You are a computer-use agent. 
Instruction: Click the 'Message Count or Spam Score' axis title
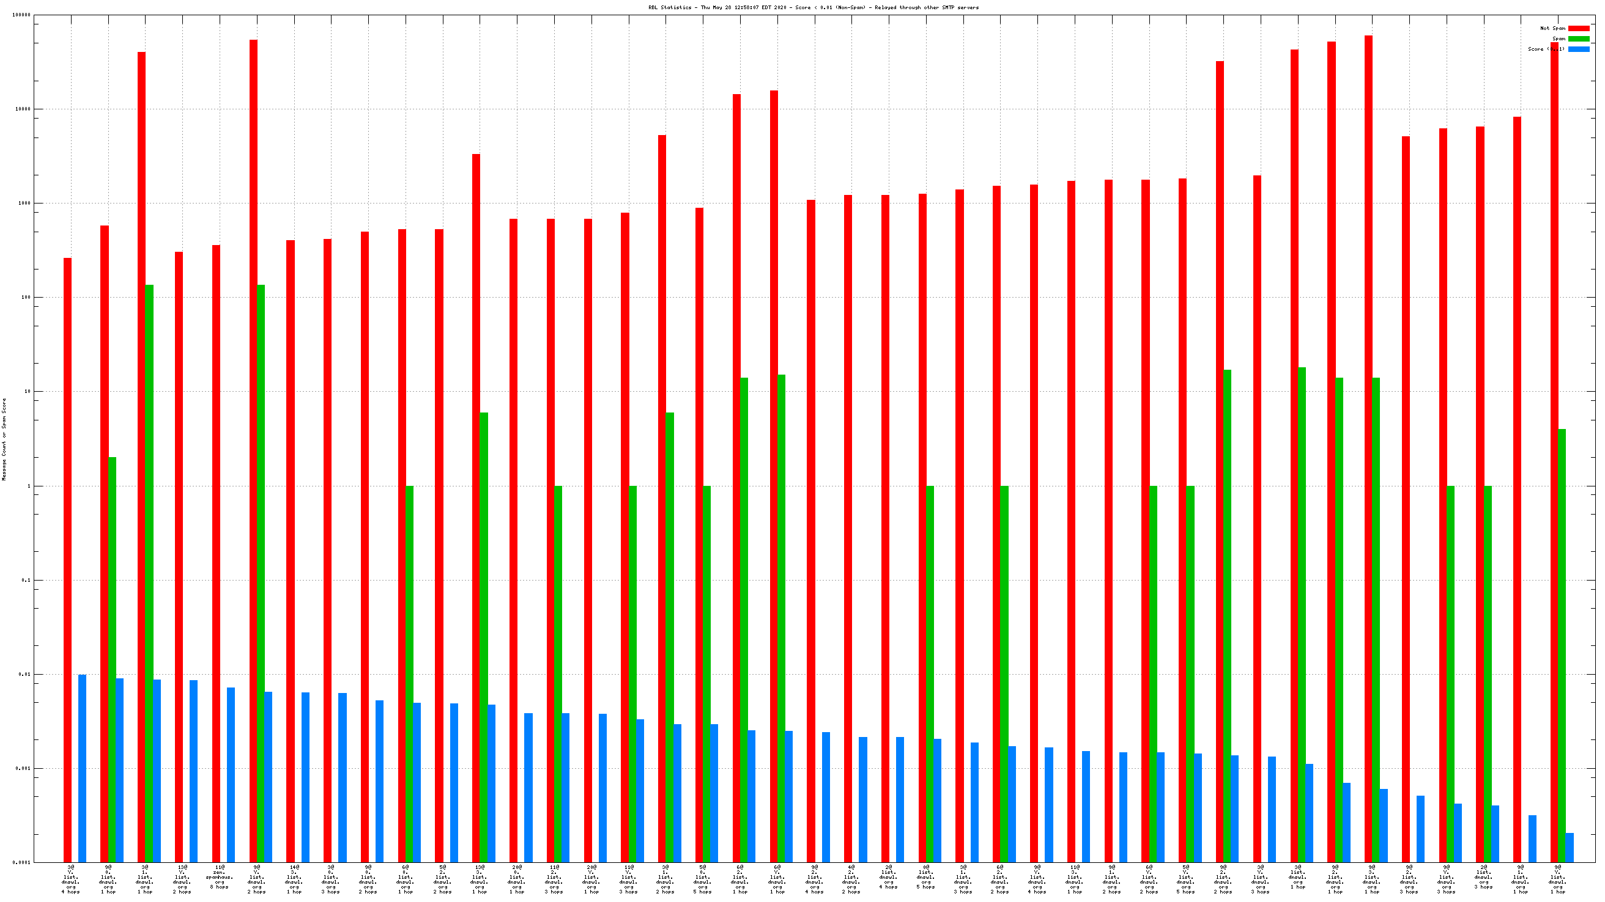(4, 439)
